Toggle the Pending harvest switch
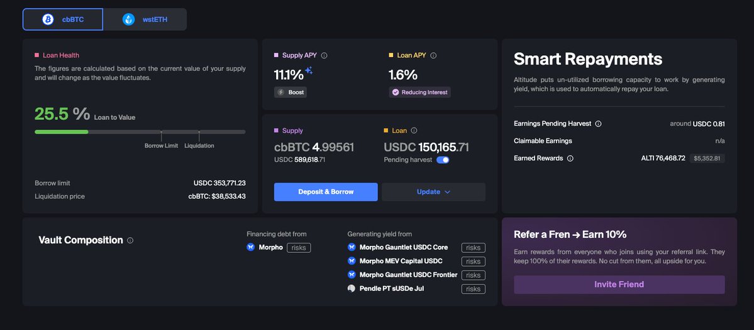The image size is (754, 330). pos(443,160)
